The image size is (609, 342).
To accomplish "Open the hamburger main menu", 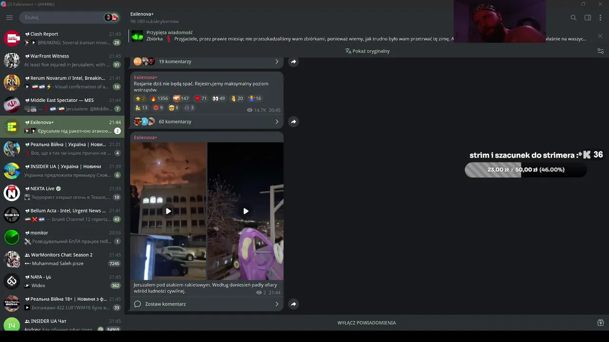I will click(x=10, y=18).
